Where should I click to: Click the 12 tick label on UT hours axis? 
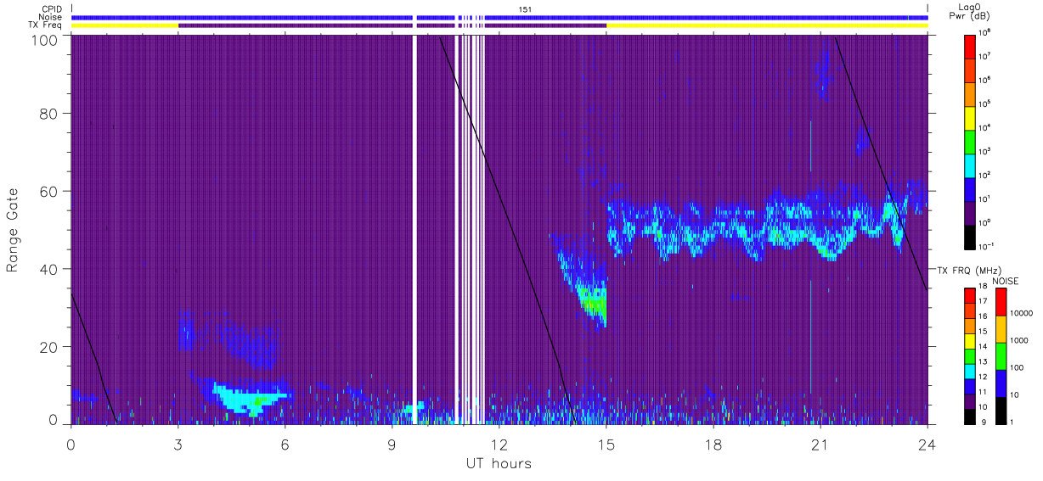(499, 444)
